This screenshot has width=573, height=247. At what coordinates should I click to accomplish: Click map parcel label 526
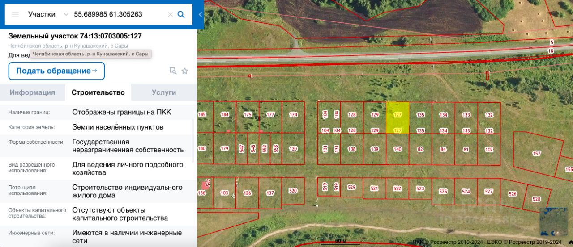pos(513,194)
